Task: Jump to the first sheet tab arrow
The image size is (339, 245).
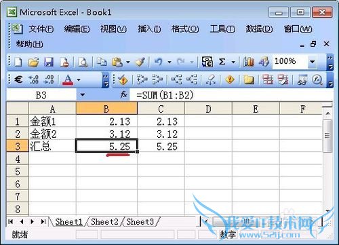Action: pyautogui.click(x=10, y=222)
